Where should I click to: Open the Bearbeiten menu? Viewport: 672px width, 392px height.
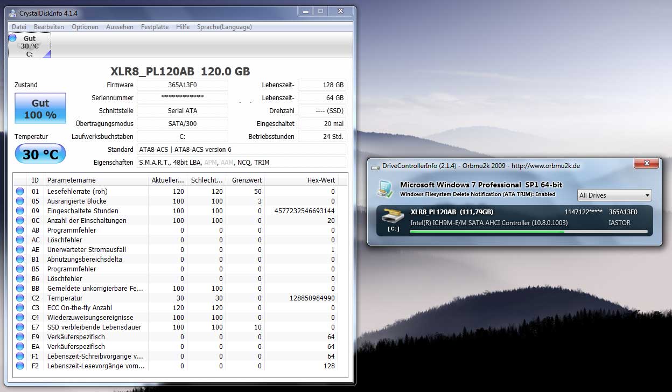point(49,27)
